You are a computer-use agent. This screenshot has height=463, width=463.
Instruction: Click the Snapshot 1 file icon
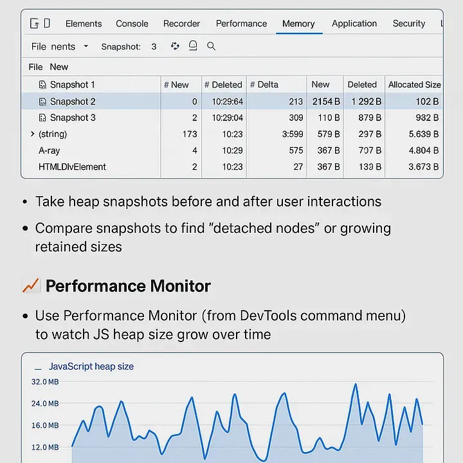click(x=42, y=85)
